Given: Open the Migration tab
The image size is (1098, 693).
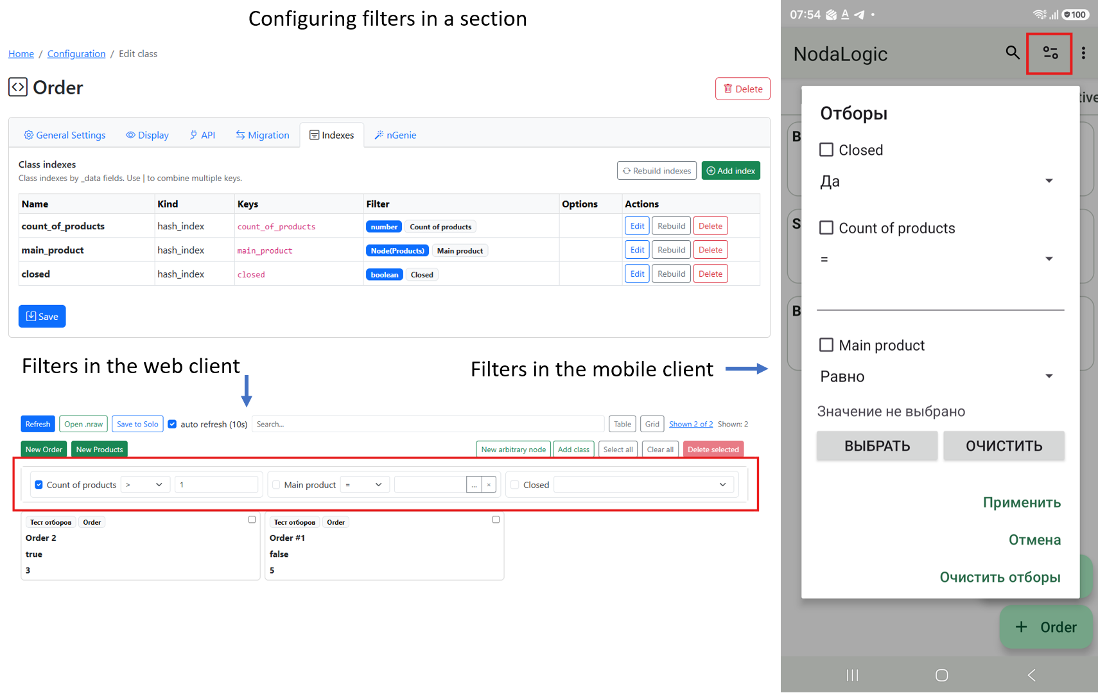Looking at the screenshot, I should pos(263,135).
